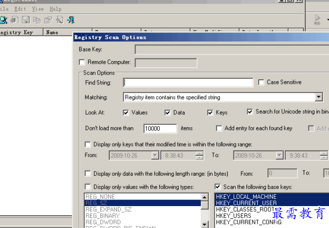Select REG_BINARY in value types list
The height and width of the screenshot is (228, 329).
(143, 215)
